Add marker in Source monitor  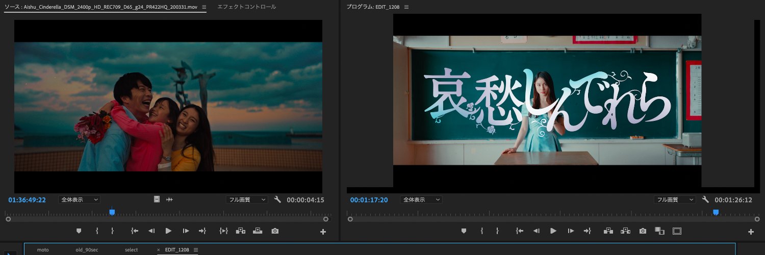pos(79,231)
